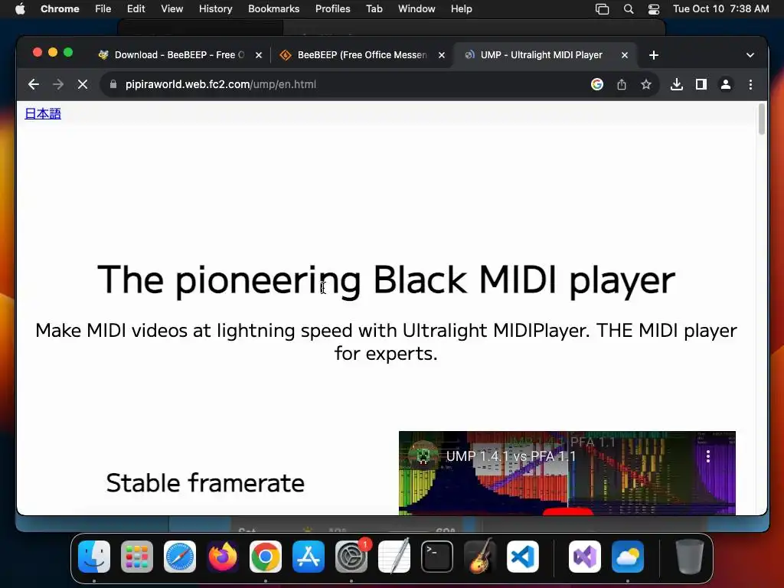
Task: Open Visual Studio from the Dock
Action: (x=584, y=557)
